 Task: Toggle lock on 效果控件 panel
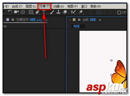pyautogui.click(x=13, y=20)
